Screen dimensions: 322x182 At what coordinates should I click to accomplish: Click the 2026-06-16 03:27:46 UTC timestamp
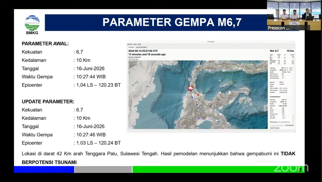tap(143, 51)
